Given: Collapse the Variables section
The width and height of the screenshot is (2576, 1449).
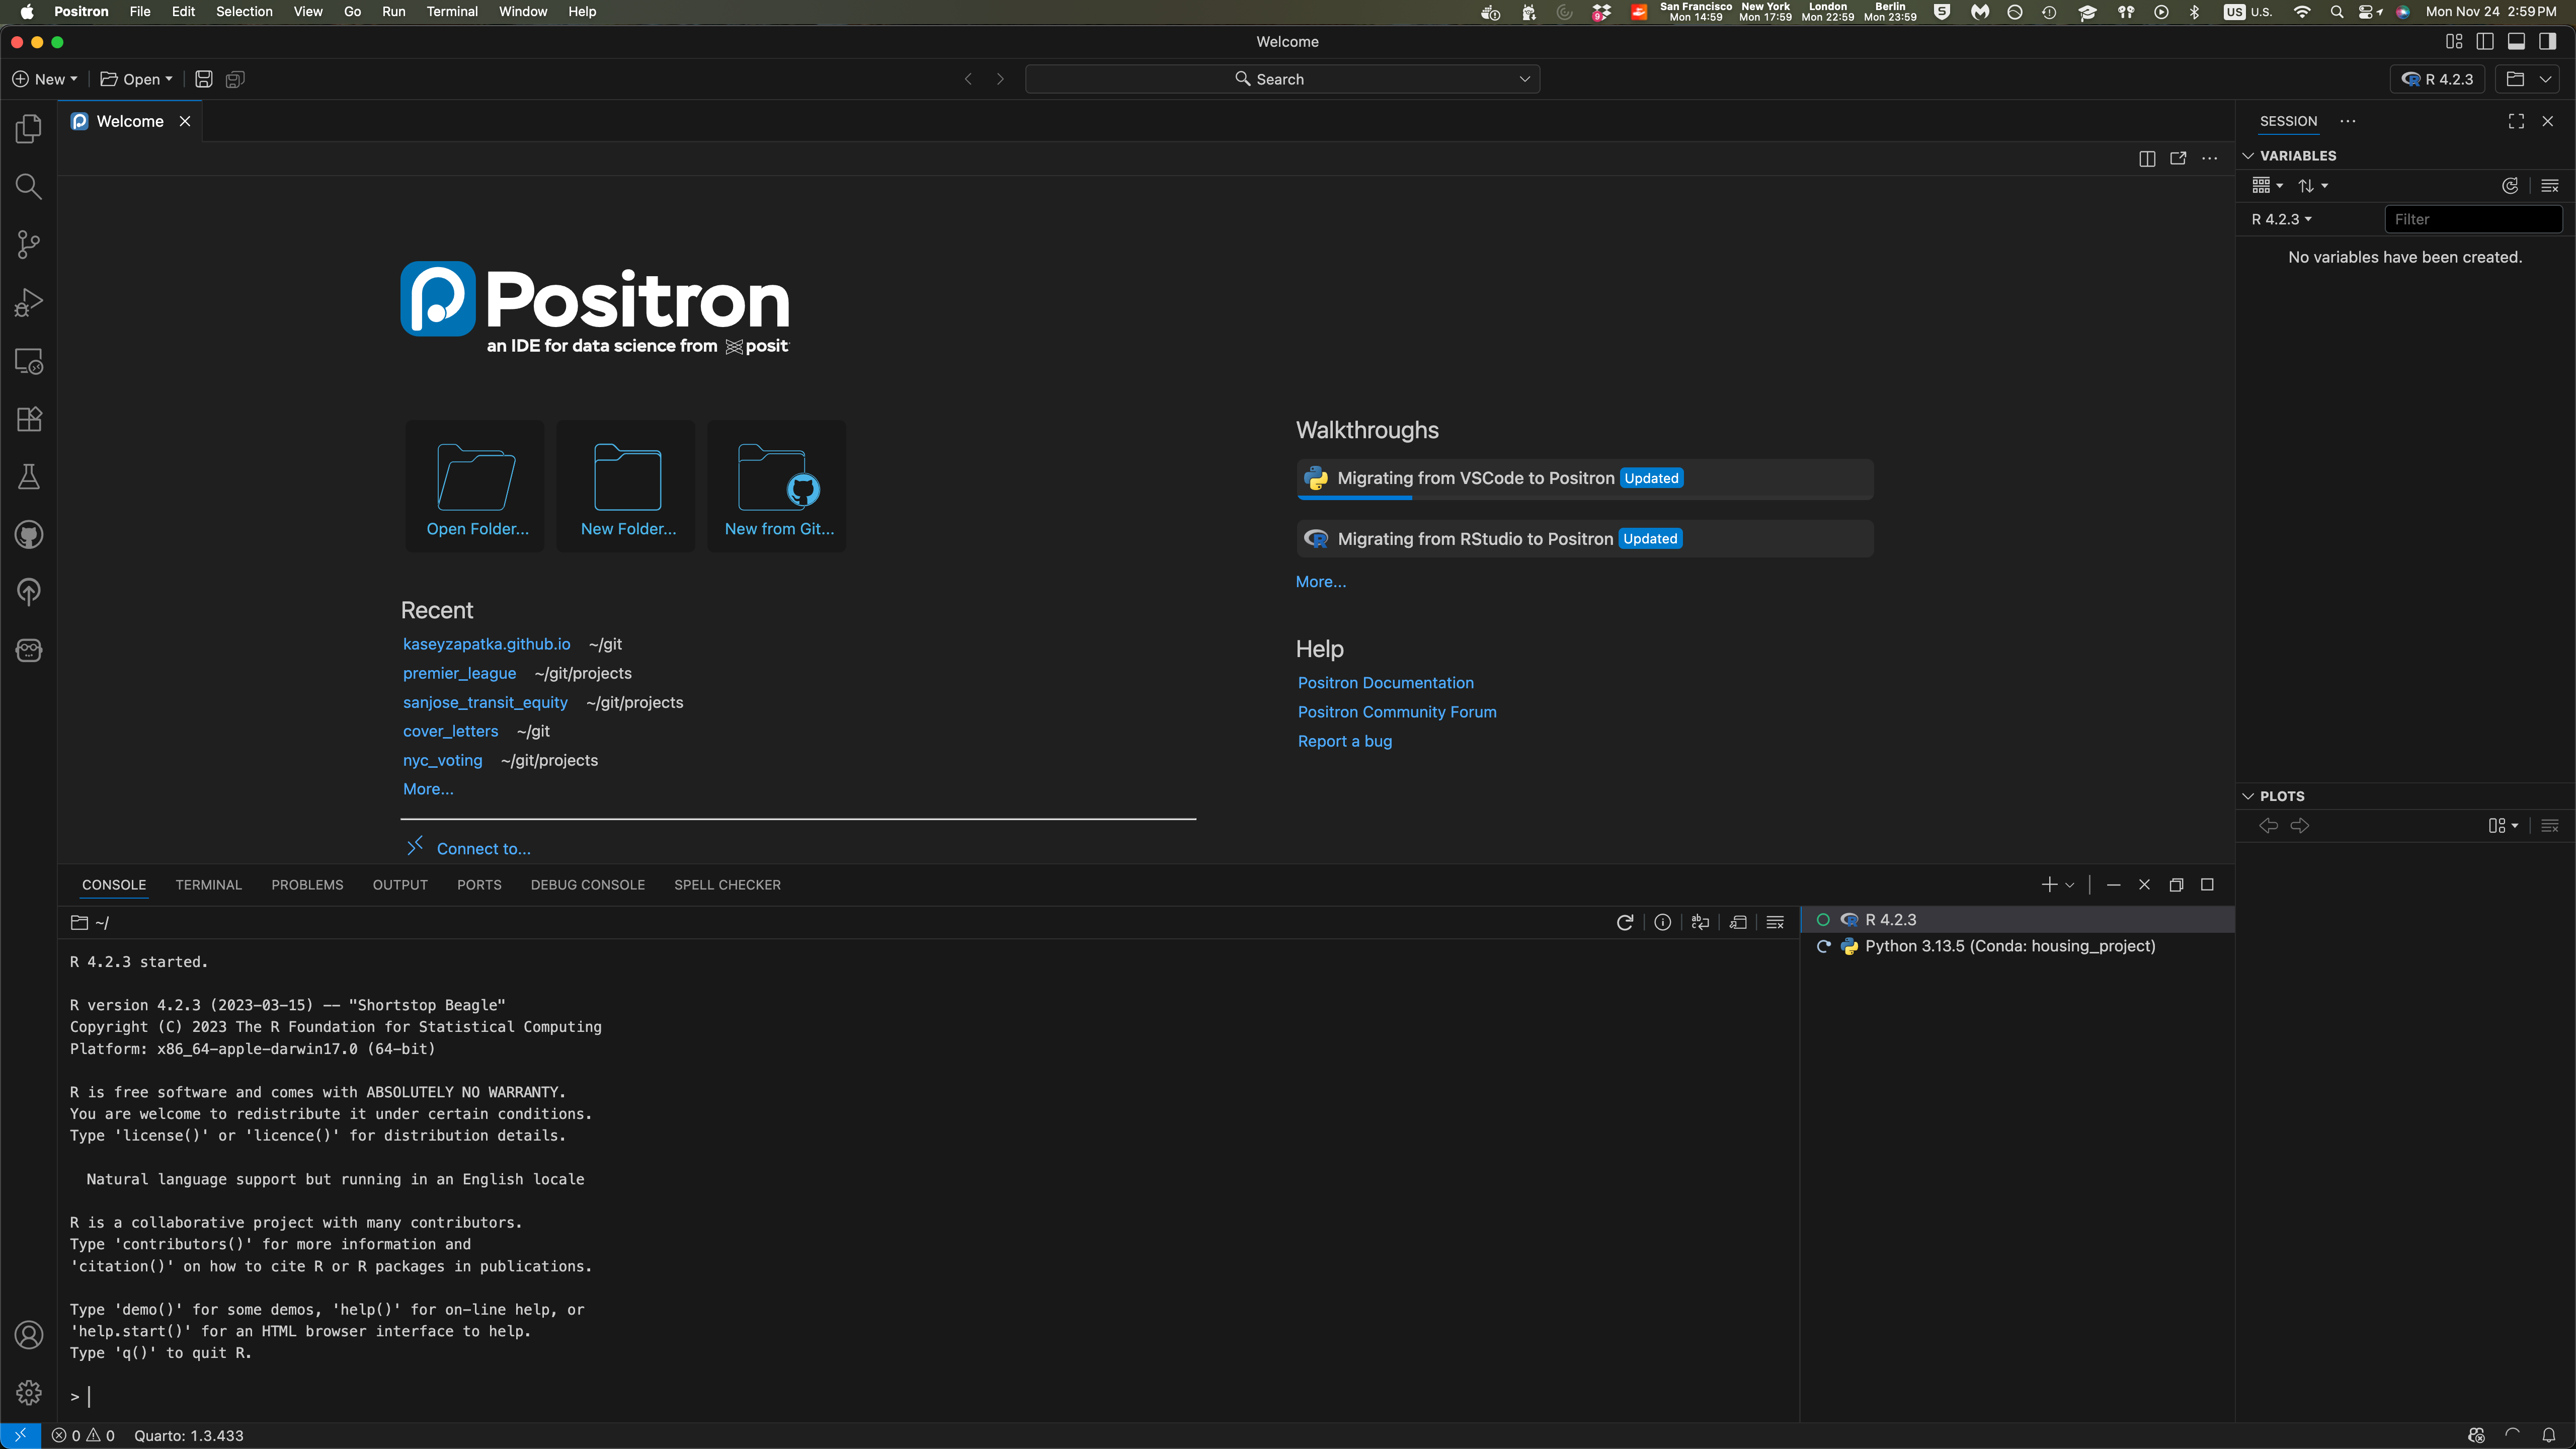Looking at the screenshot, I should 2248,155.
